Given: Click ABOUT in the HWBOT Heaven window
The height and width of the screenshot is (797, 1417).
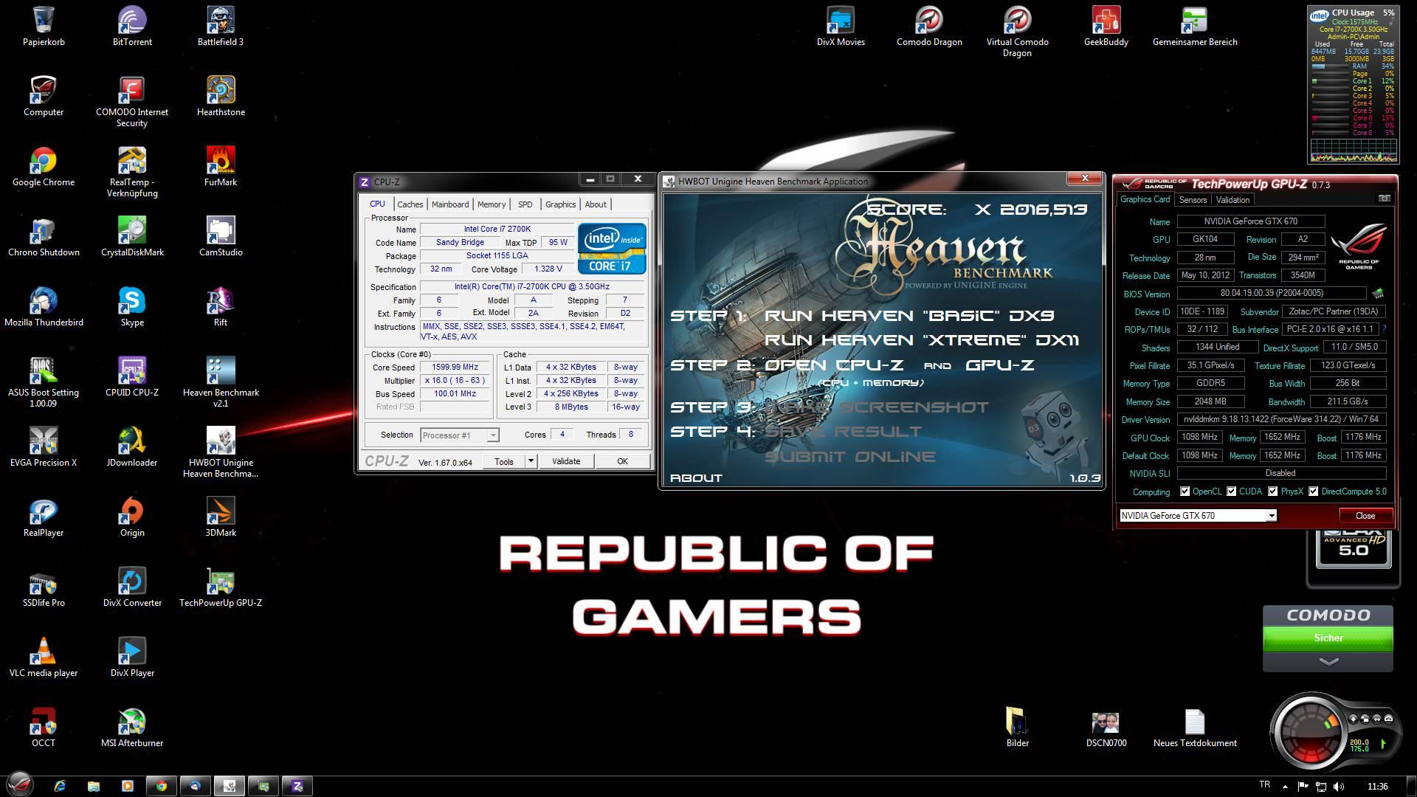Looking at the screenshot, I should (695, 478).
